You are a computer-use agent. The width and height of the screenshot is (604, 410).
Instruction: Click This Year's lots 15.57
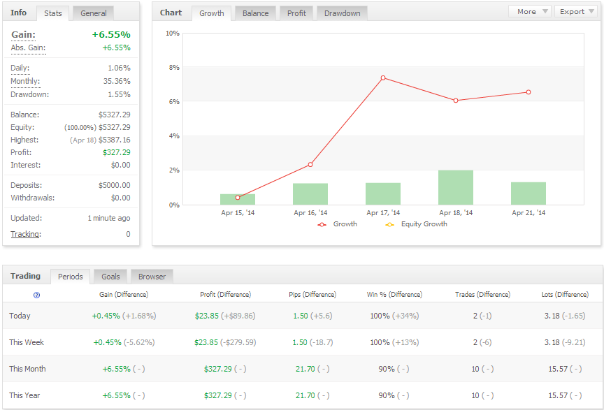click(558, 395)
